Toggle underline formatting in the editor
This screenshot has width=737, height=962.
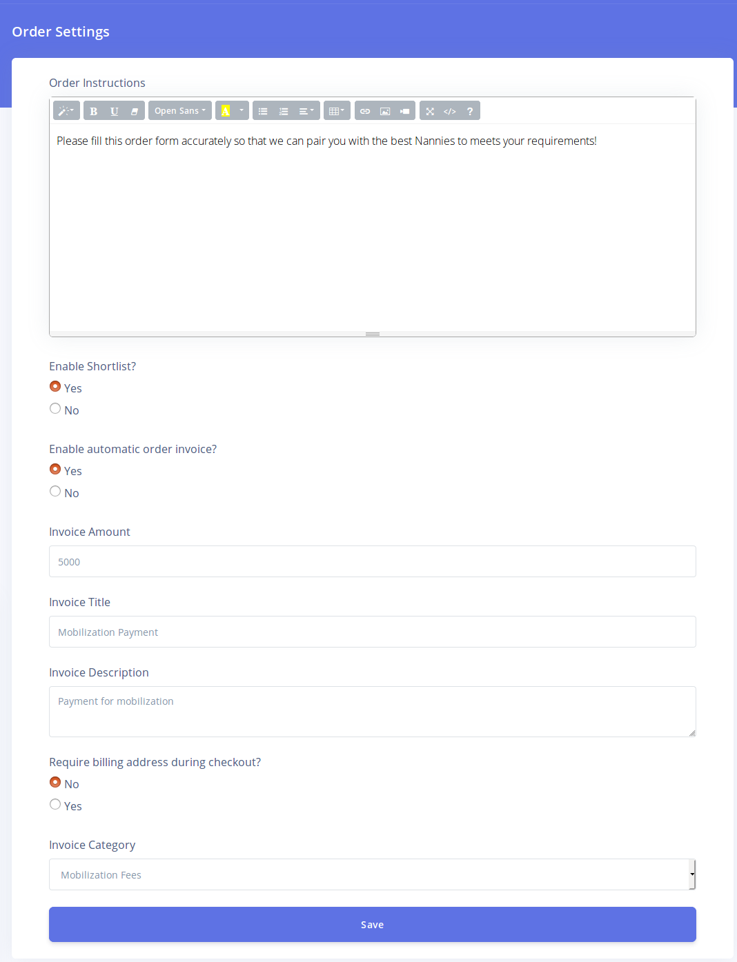click(x=115, y=111)
